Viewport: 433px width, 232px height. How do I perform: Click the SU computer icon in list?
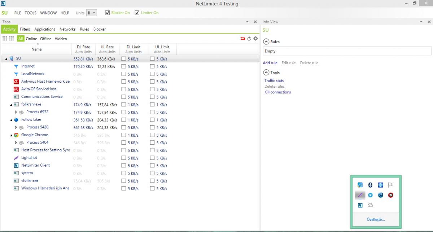pyautogui.click(x=11, y=58)
